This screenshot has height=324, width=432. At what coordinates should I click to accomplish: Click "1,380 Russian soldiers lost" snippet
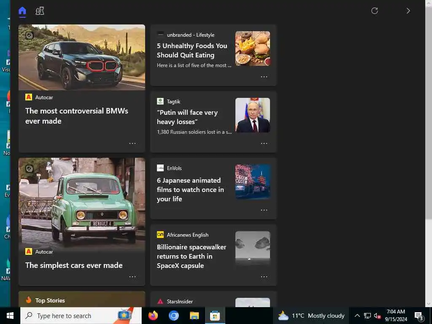pos(194,132)
